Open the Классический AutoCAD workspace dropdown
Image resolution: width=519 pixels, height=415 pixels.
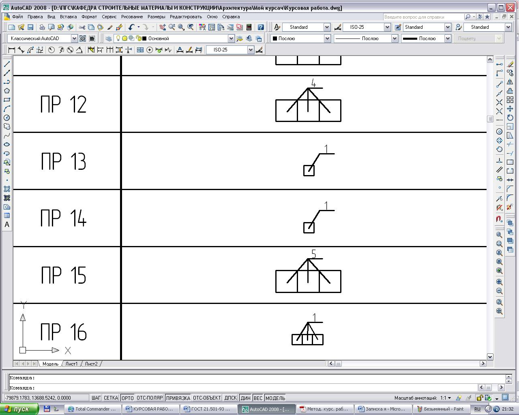(x=74, y=39)
